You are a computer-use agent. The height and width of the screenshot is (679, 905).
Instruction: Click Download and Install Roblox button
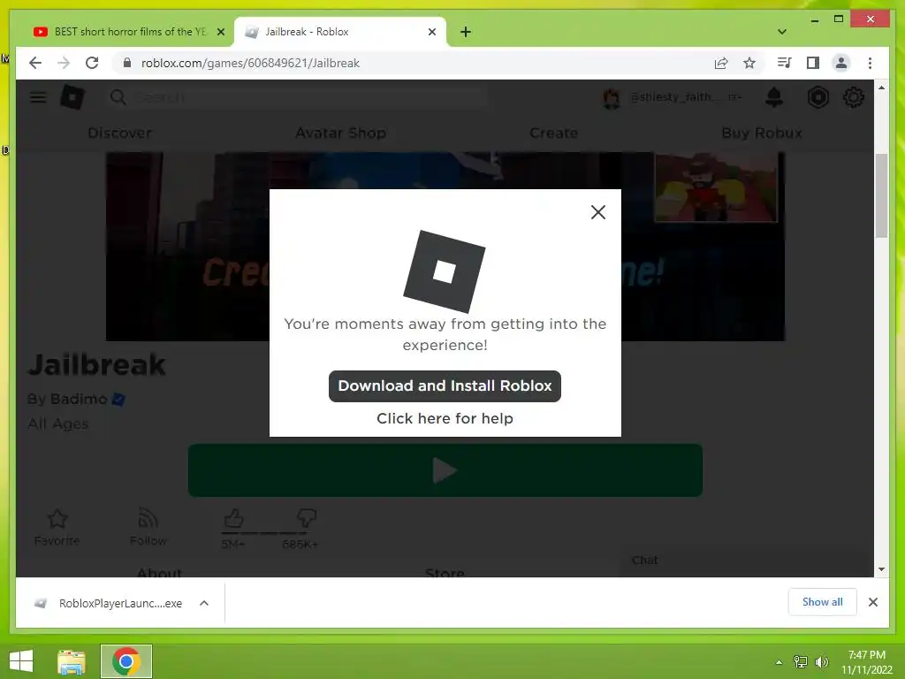pos(445,385)
